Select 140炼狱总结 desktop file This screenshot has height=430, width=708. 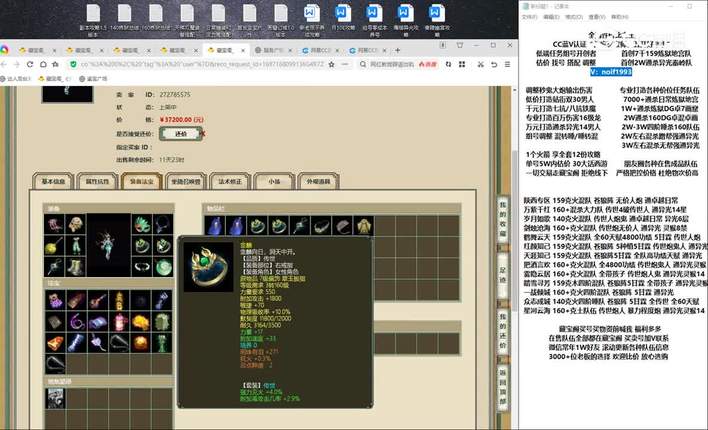point(125,18)
